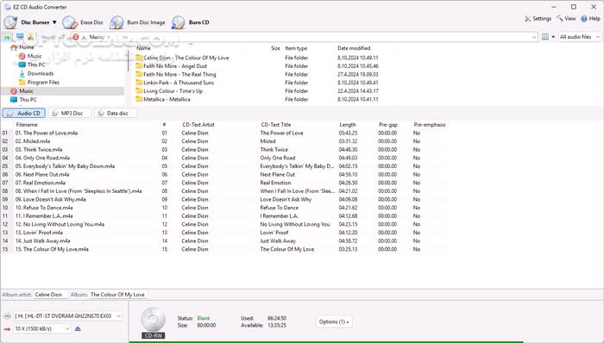Select Metallica - Metallica folder
Screen dimensions: 604x343
click(163, 99)
